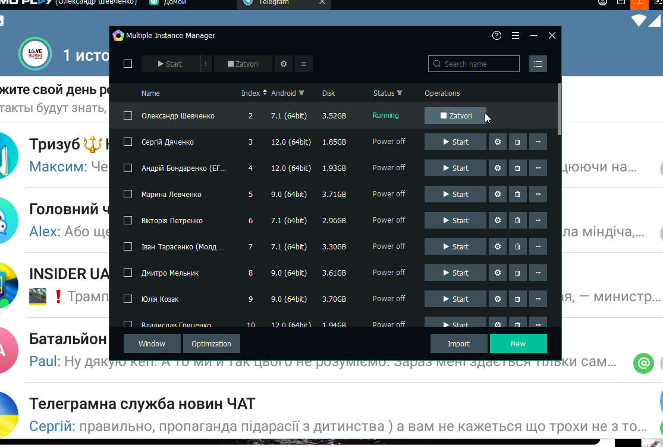
Task: Check the box for Андрій Бондаренко
Action: [x=128, y=168]
